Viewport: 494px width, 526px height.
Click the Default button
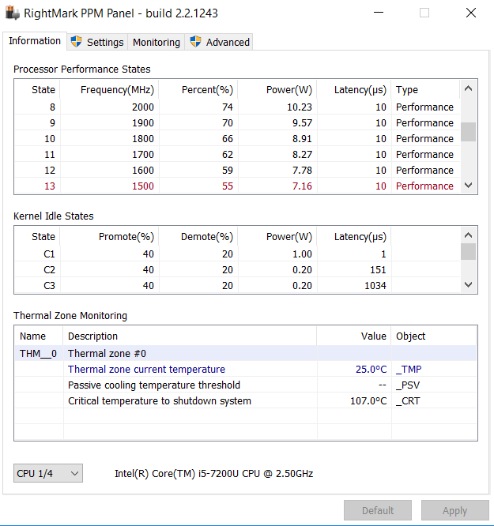[x=378, y=510]
